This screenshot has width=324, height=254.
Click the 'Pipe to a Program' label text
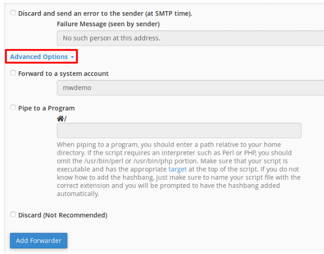point(47,108)
